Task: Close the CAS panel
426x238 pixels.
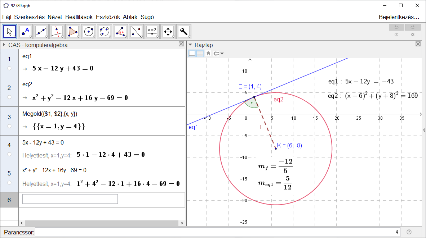Action: pyautogui.click(x=181, y=44)
